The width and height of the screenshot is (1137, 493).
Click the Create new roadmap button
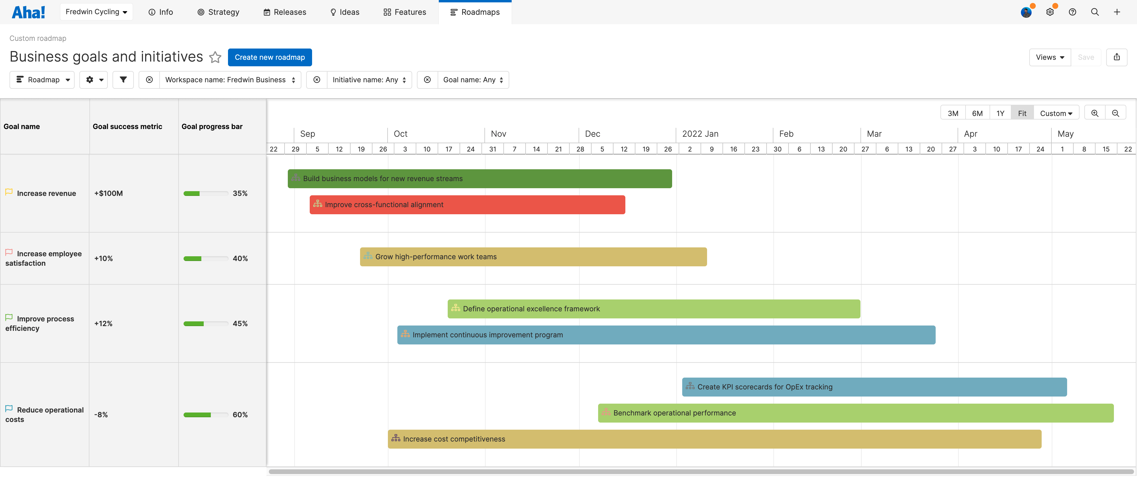(270, 57)
